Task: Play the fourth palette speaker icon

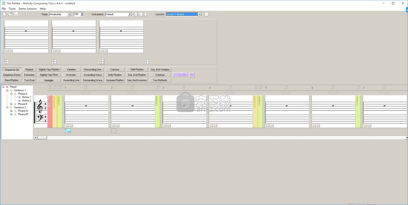Action: coord(146,61)
